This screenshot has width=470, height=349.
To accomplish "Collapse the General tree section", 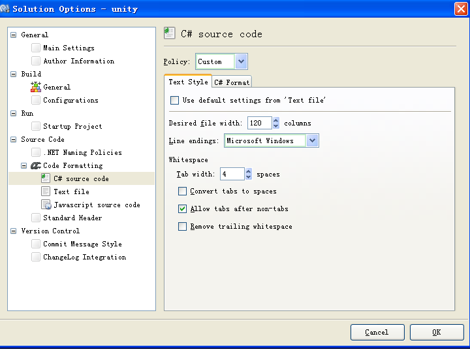I will 14,35.
